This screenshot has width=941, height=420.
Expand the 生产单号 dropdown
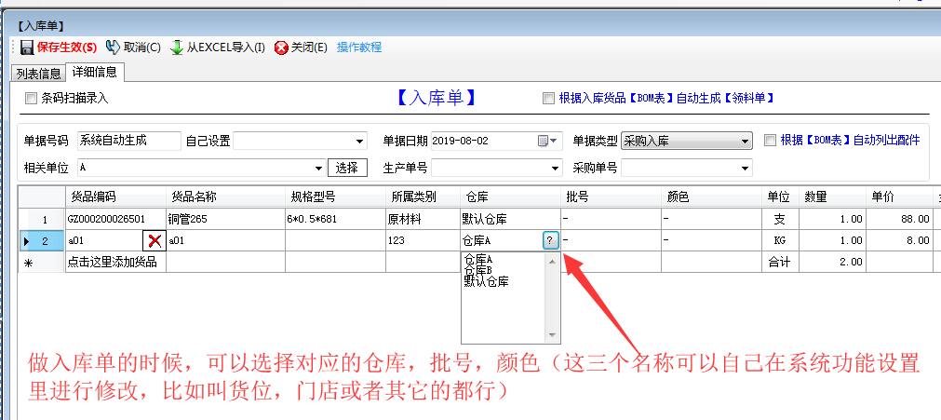556,168
